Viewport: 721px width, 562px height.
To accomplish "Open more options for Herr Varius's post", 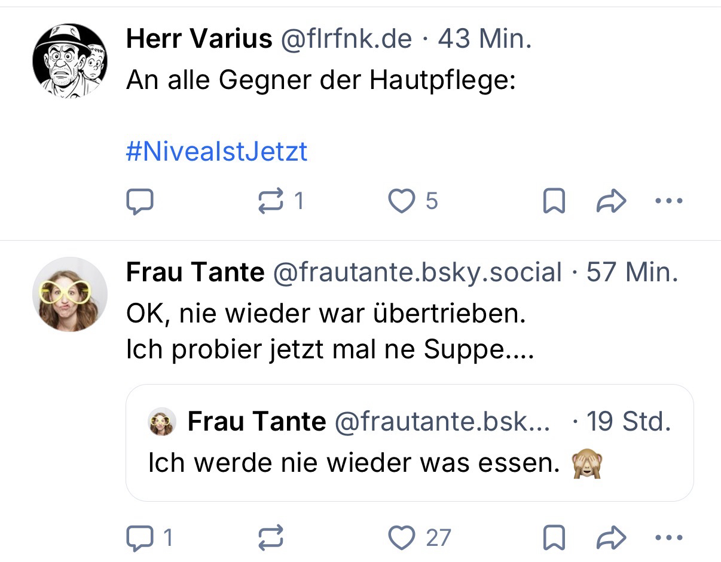I will pyautogui.click(x=668, y=202).
